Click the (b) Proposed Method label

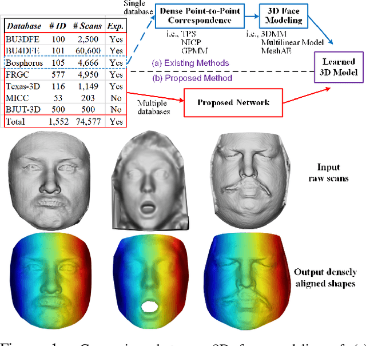192,78
